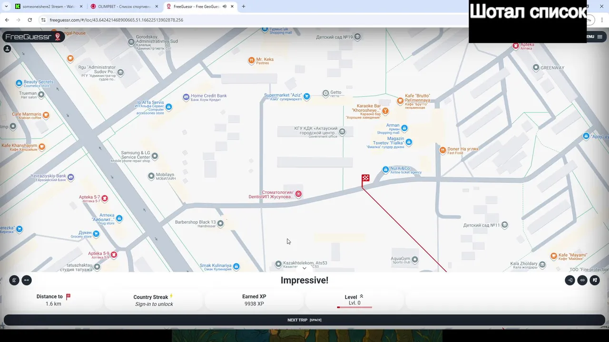Select the NurAi&Co ticket agency pin

[385, 170]
